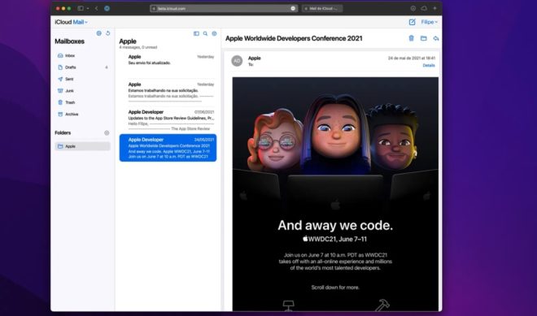537x316 pixels.
Task: Switch to the Mail do iCloud tab
Action: pyautogui.click(x=322, y=8)
